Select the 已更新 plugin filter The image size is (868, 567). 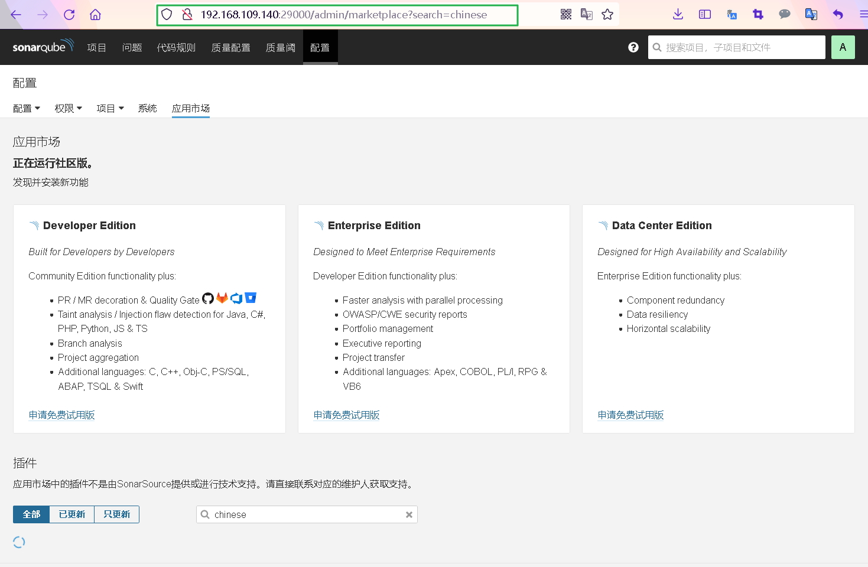[x=72, y=514]
